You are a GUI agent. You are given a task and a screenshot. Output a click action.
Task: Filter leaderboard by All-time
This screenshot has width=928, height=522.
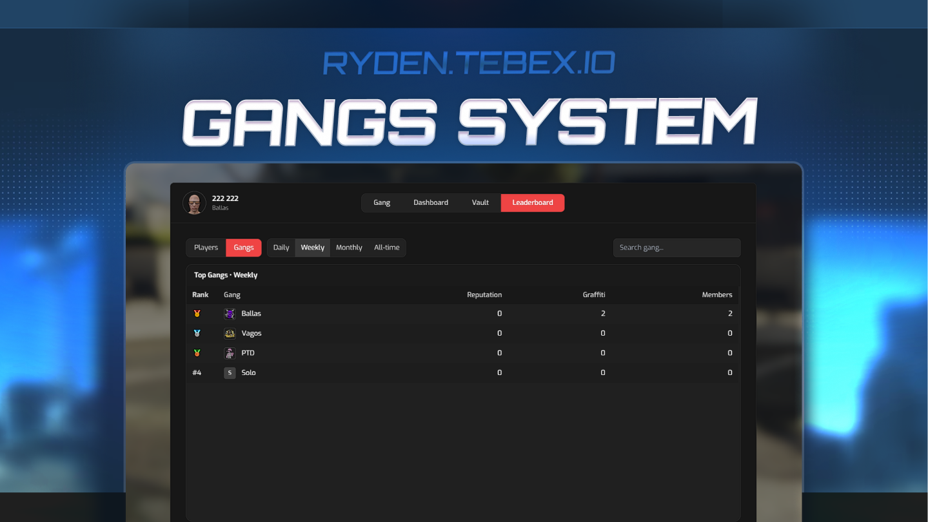[387, 247]
